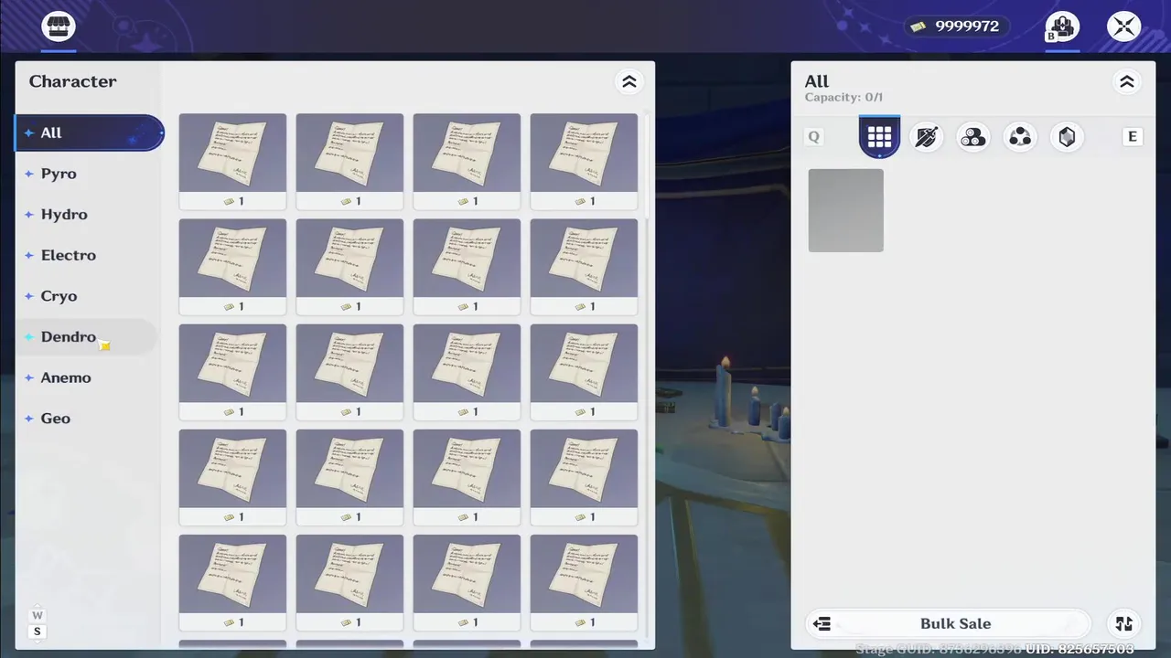Open the backpack icon marked B
Image resolution: width=1171 pixels, height=658 pixels.
coord(1062,26)
